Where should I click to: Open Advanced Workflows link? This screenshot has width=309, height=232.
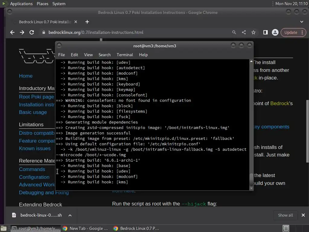[x=37, y=185]
